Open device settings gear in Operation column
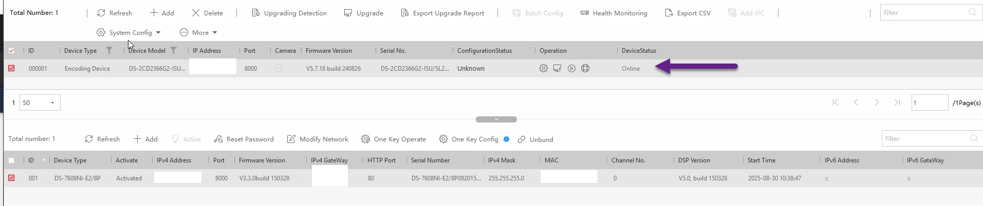The height and width of the screenshot is (206, 983). tap(543, 68)
